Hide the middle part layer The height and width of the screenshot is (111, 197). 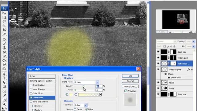point(158,58)
